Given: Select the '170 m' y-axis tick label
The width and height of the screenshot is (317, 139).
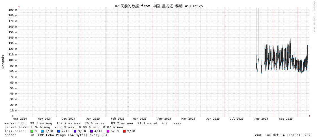Looking at the screenshot, I should [x=13, y=21].
